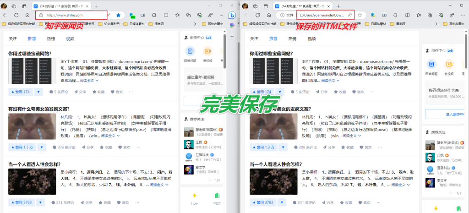Viewport: 469px width, 213px height.
Task: Open the workspaces icon in the left window title bar
Action: pos(14,6)
